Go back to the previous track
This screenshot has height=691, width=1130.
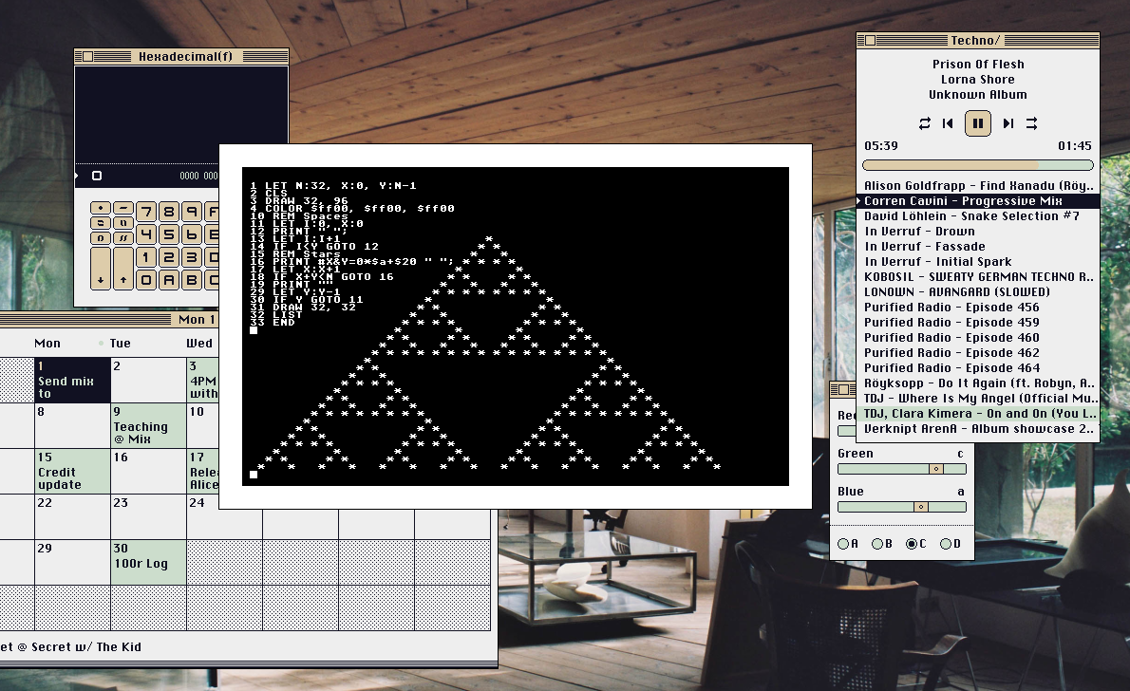pyautogui.click(x=948, y=123)
